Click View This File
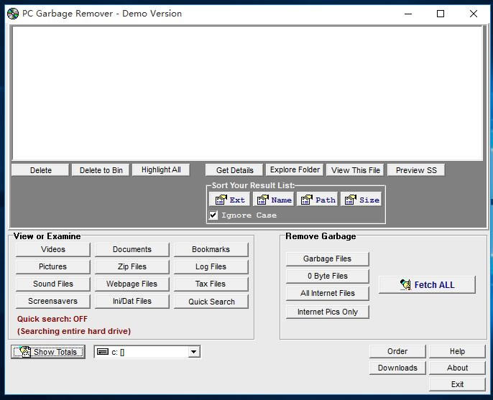Image resolution: width=493 pixels, height=400 pixels. (355, 170)
